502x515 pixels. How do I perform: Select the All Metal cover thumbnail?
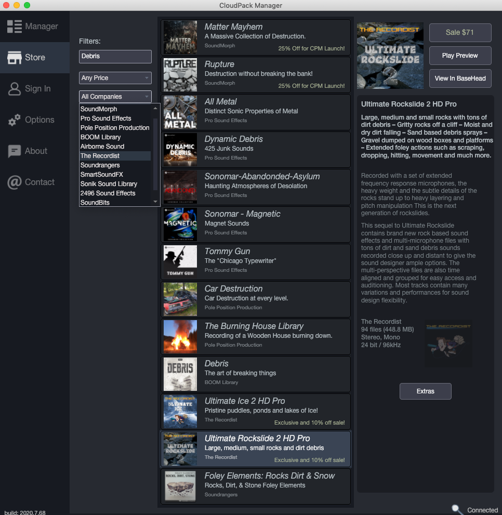tap(180, 112)
